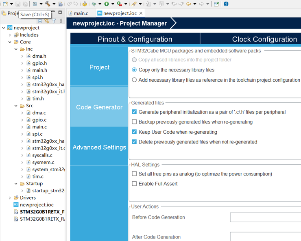
Task: Expand the Drivers folder node
Action: (x=10, y=198)
